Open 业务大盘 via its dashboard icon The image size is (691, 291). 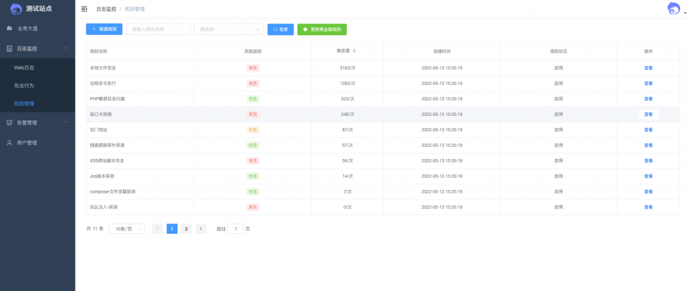click(9, 28)
